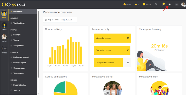
Task: Click the Completed a course bar
Action: tap(108, 62)
